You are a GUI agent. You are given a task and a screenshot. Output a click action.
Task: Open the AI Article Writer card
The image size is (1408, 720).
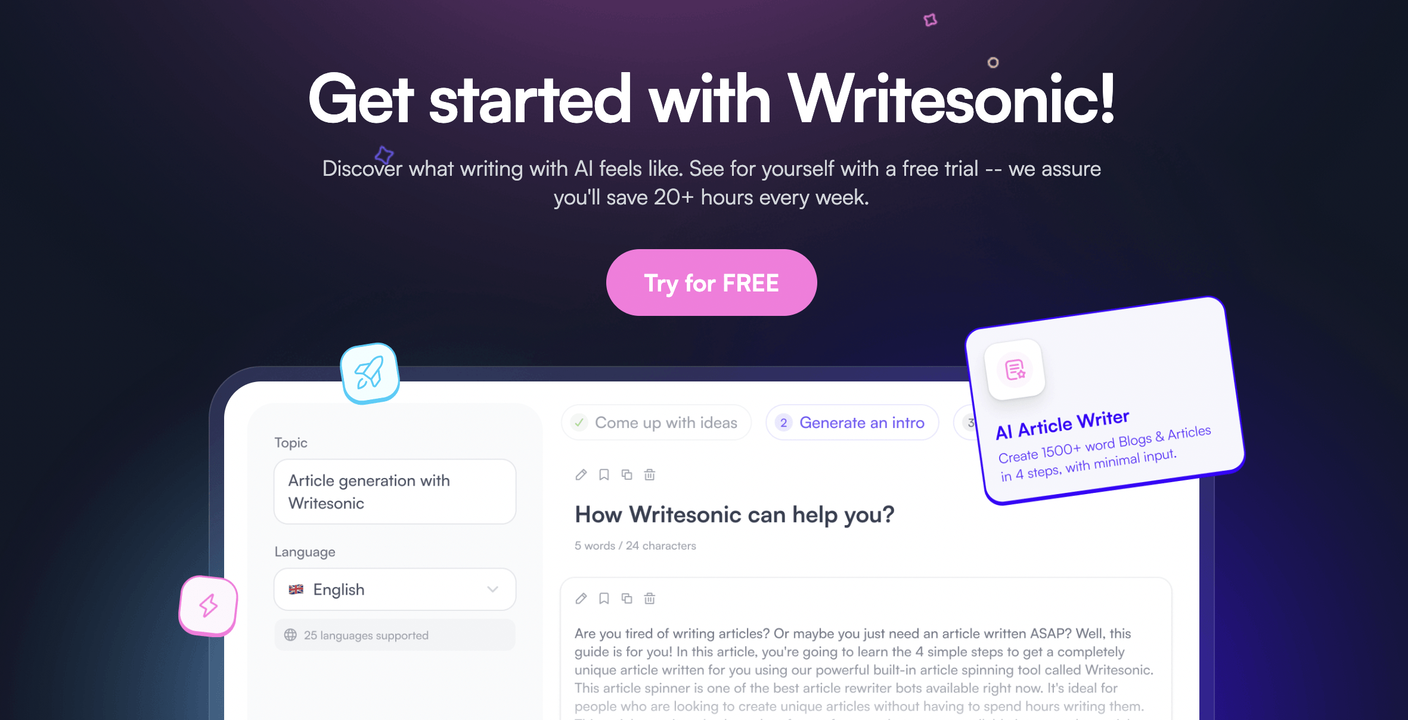coord(1105,401)
